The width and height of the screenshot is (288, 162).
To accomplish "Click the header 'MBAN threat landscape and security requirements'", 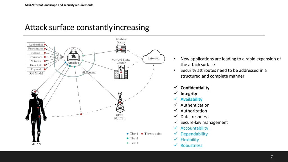I will click(x=59, y=5).
